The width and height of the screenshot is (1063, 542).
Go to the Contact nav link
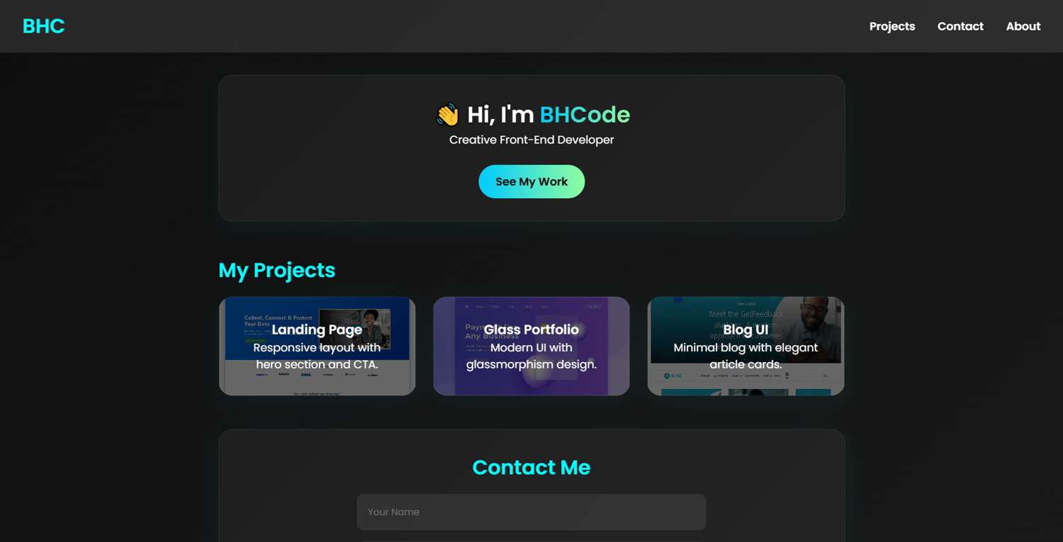[x=960, y=26]
